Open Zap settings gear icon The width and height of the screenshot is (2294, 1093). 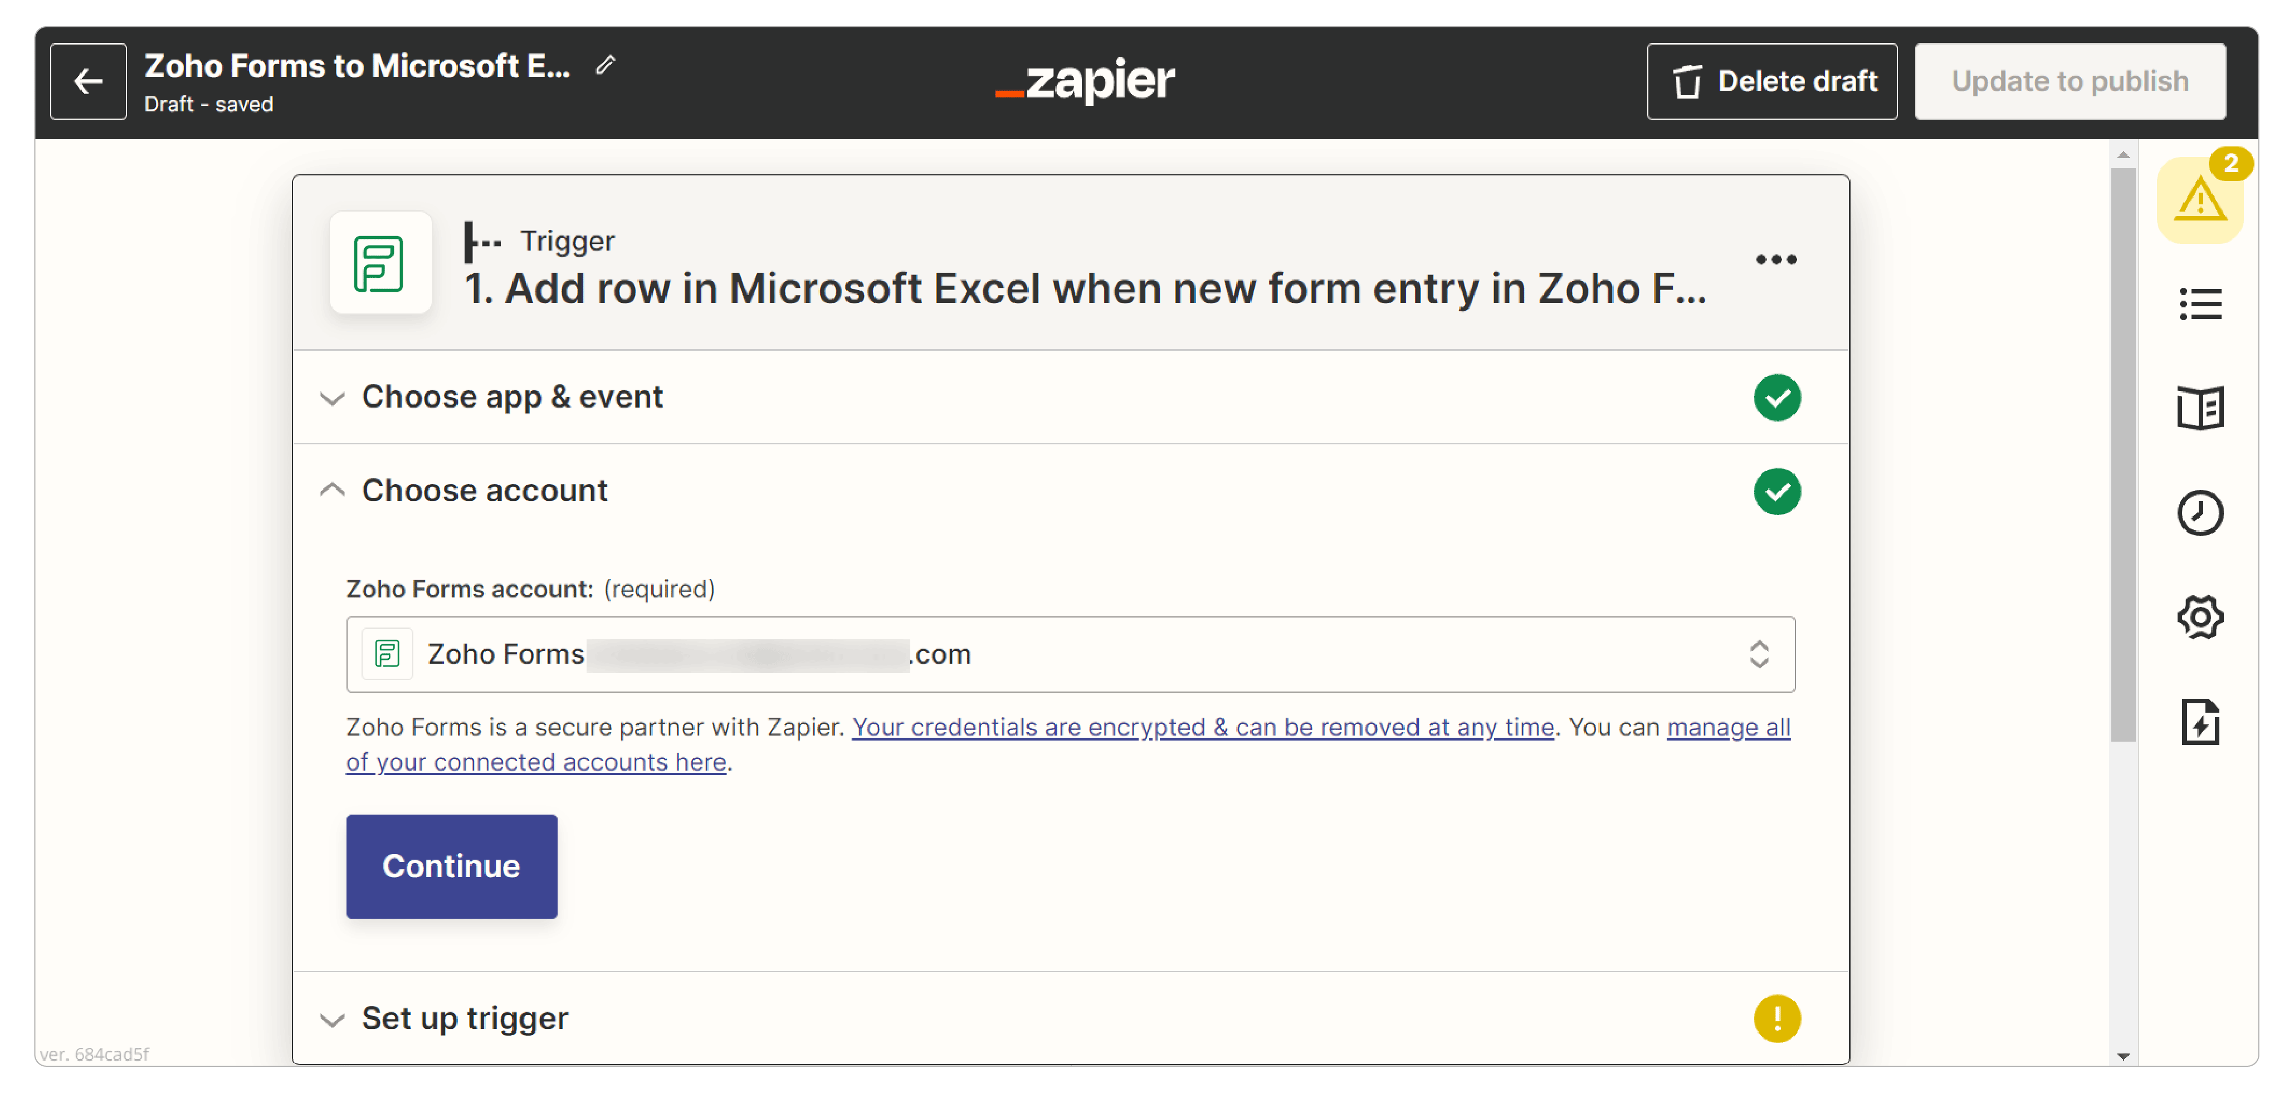pyautogui.click(x=2199, y=617)
